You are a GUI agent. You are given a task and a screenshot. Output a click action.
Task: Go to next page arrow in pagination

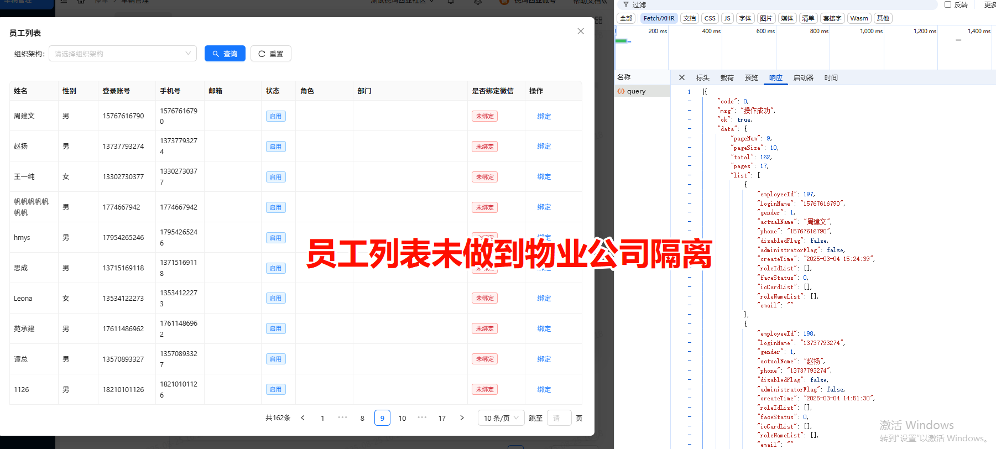click(462, 418)
